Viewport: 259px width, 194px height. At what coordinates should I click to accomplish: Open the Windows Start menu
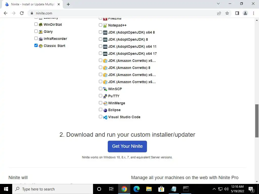[6, 189]
